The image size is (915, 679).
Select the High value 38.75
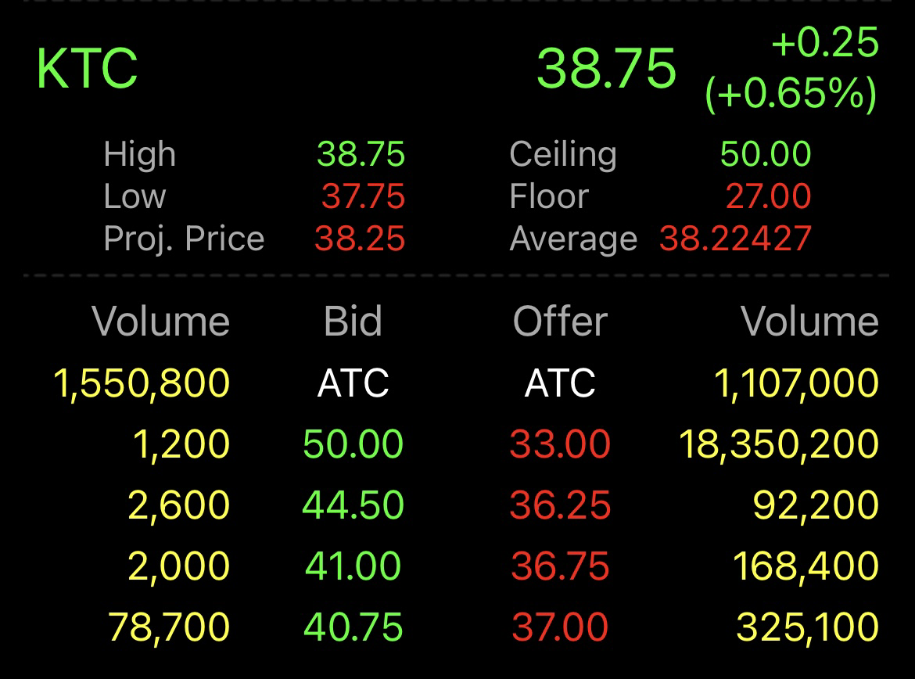coord(361,154)
